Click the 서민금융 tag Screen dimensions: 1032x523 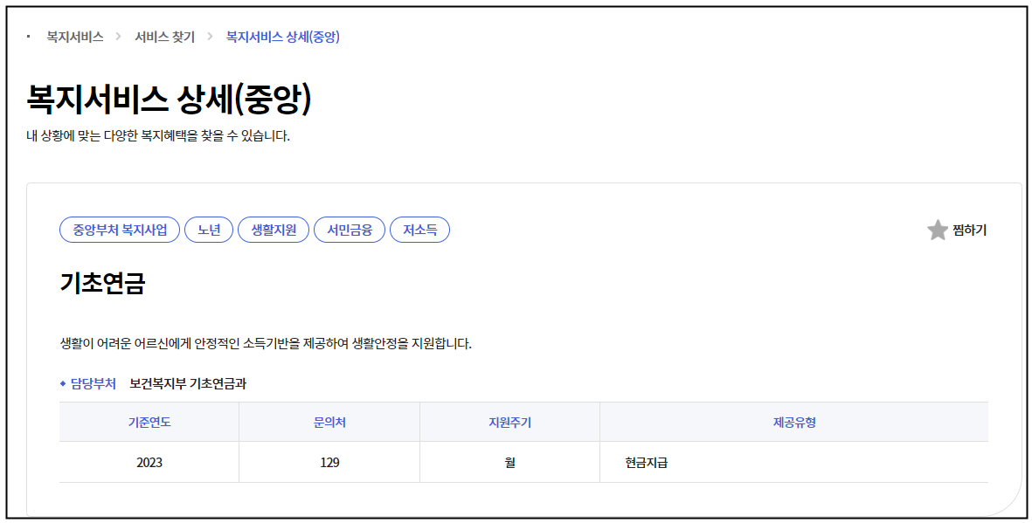pos(350,230)
